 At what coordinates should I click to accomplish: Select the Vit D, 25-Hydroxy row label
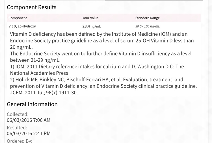[x=22, y=26]
